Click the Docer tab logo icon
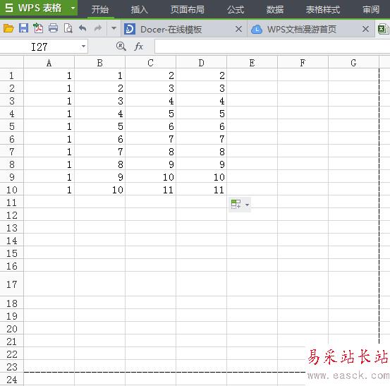The height and width of the screenshot is (386, 390). pyautogui.click(x=130, y=29)
